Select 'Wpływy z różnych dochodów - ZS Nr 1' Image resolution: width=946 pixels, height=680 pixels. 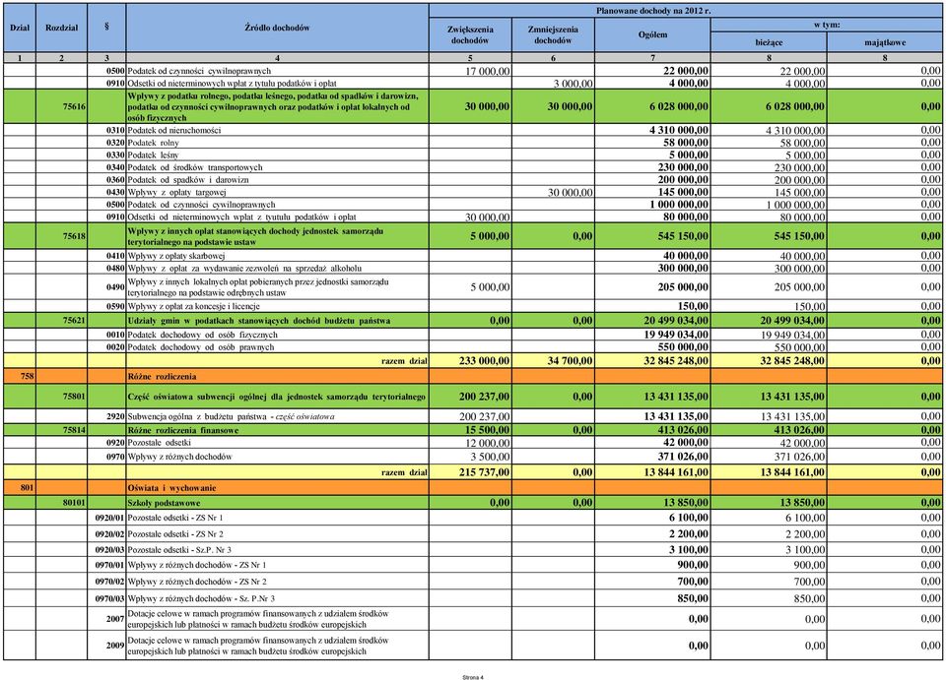click(197, 565)
